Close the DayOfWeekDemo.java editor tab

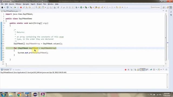pos(20,11)
